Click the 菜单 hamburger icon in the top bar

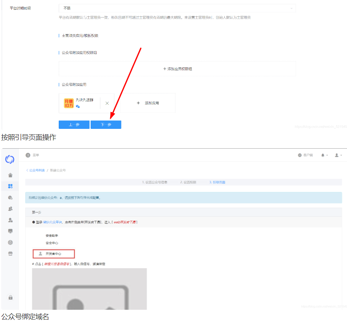pos(28,155)
